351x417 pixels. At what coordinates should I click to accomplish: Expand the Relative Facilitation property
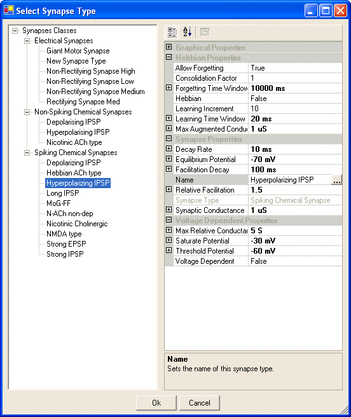(169, 189)
